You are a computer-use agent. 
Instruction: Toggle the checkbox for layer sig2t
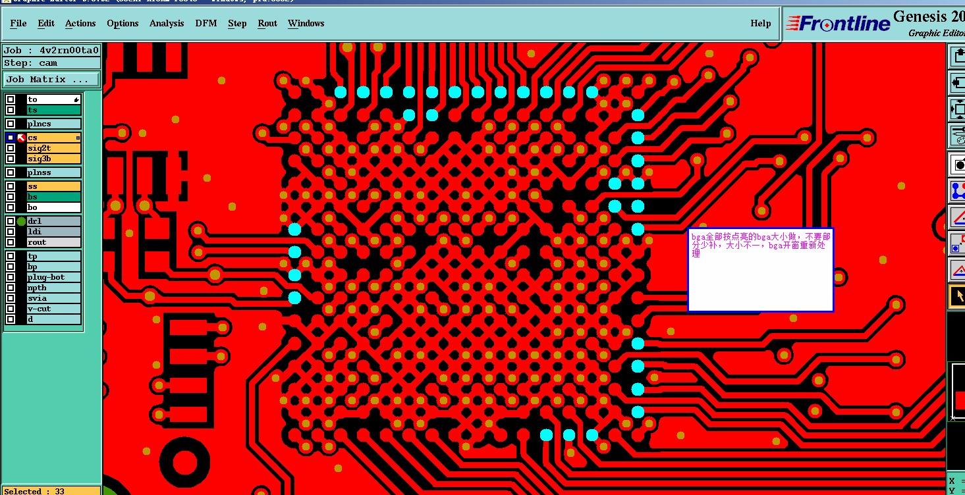(x=11, y=148)
